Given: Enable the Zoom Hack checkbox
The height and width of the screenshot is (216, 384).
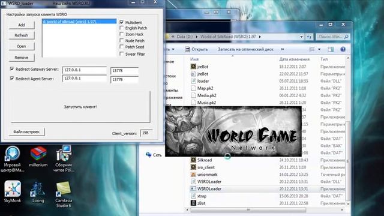Looking at the screenshot, I should (x=121, y=34).
